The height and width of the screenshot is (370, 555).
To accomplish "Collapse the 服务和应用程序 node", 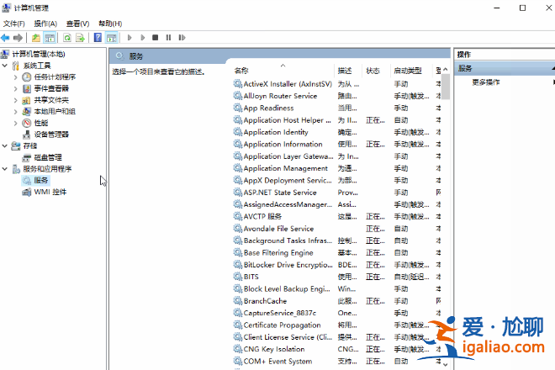I will tap(5, 169).
